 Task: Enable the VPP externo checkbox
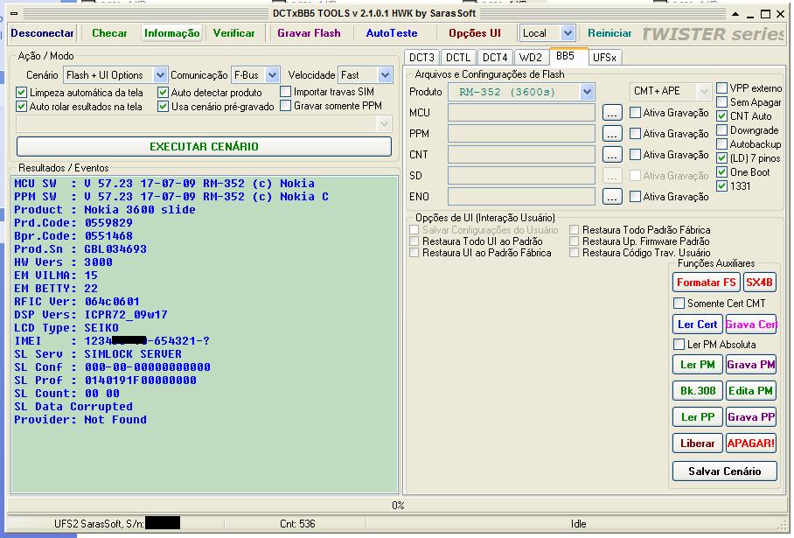pos(722,88)
